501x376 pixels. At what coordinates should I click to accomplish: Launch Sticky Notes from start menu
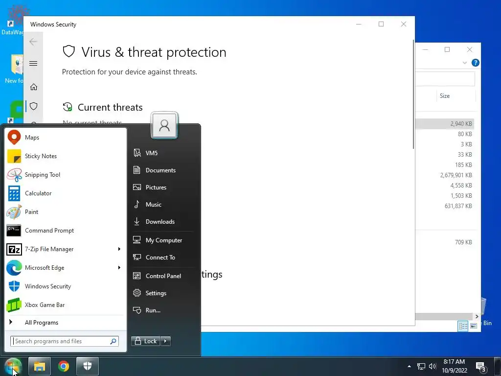(66, 156)
